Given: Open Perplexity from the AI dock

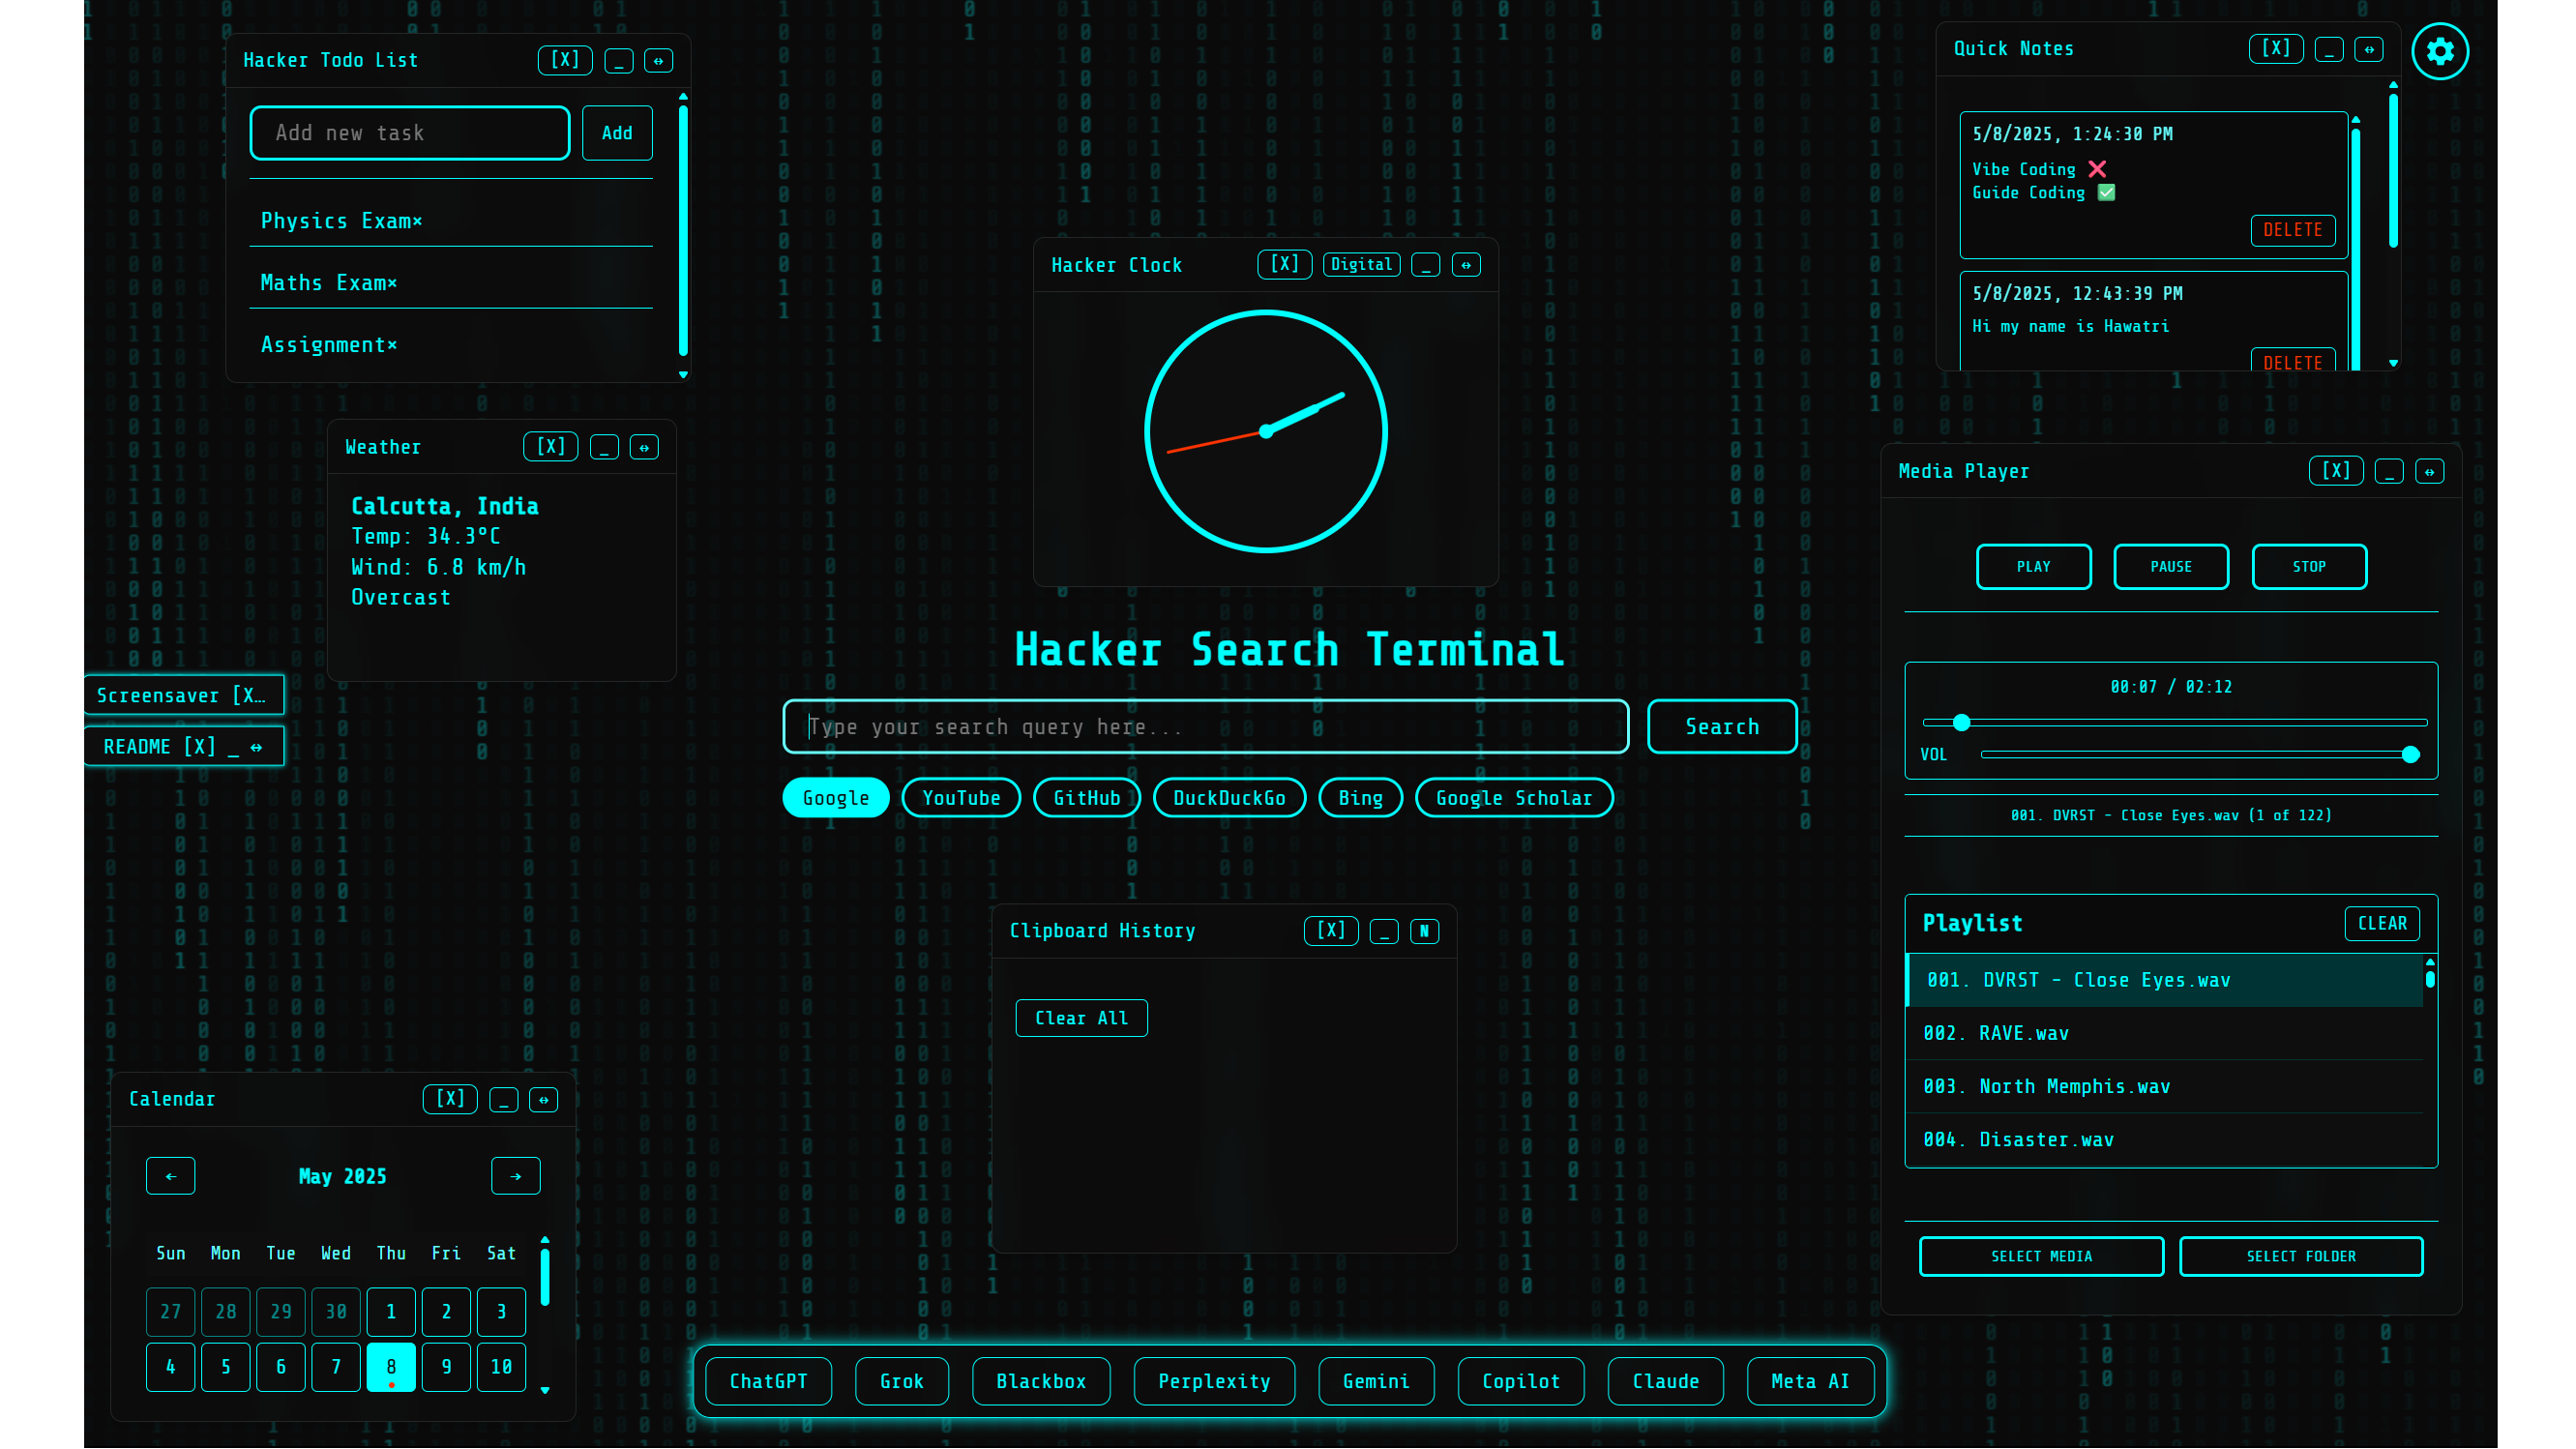Looking at the screenshot, I should click(x=1215, y=1382).
